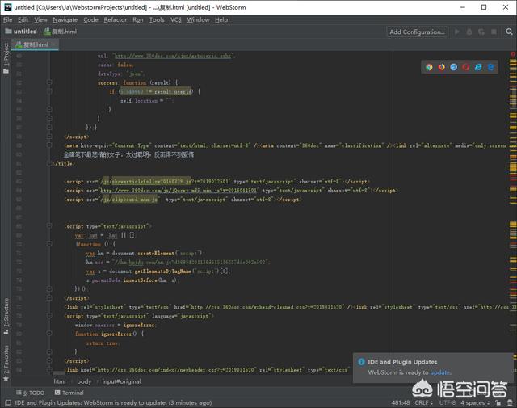Click the WebStorm logo in title bar
The width and height of the screenshot is (517, 408).
point(8,7)
